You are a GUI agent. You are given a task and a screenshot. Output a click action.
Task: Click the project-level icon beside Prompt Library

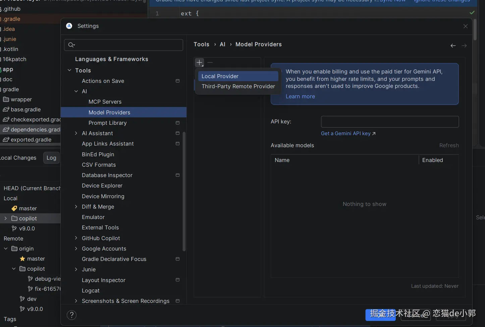point(177,123)
